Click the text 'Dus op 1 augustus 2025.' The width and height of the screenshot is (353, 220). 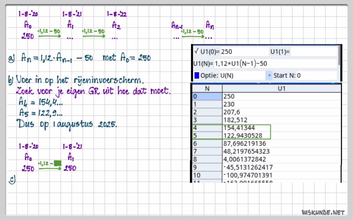(x=67, y=124)
